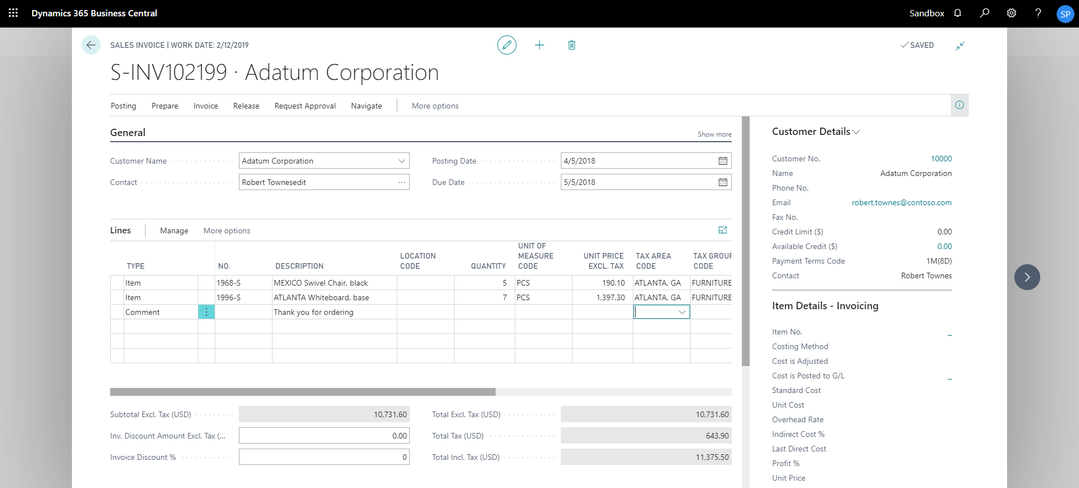The image size is (1079, 488).
Task: Open the notifications bell
Action: coord(958,13)
